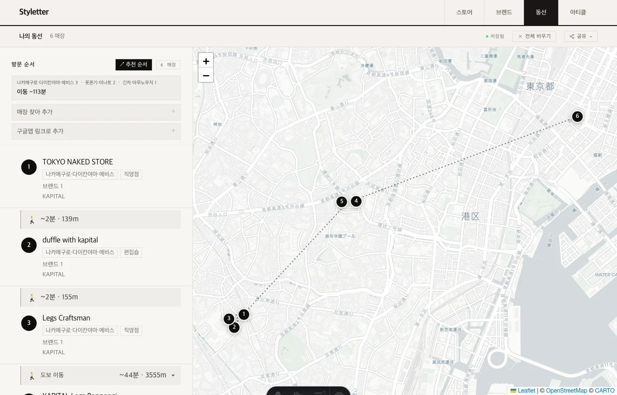The width and height of the screenshot is (617, 395).
Task: Zoom out on the map
Action: [206, 75]
